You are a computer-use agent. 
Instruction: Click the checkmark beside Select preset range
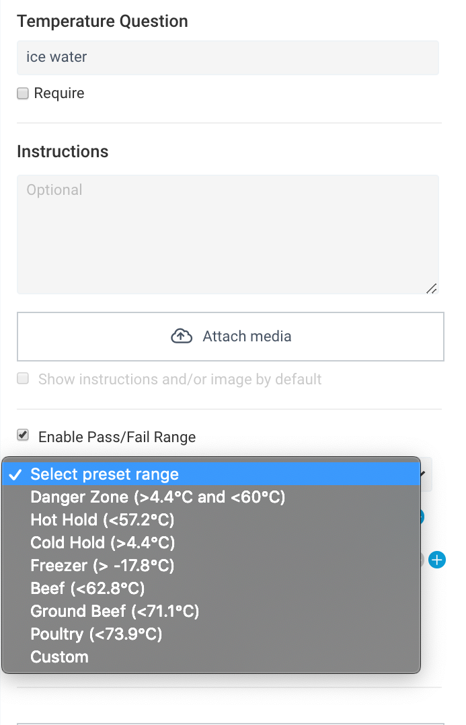[x=15, y=474]
